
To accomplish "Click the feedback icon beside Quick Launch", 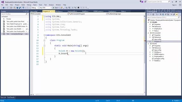I will coord(145,2).
